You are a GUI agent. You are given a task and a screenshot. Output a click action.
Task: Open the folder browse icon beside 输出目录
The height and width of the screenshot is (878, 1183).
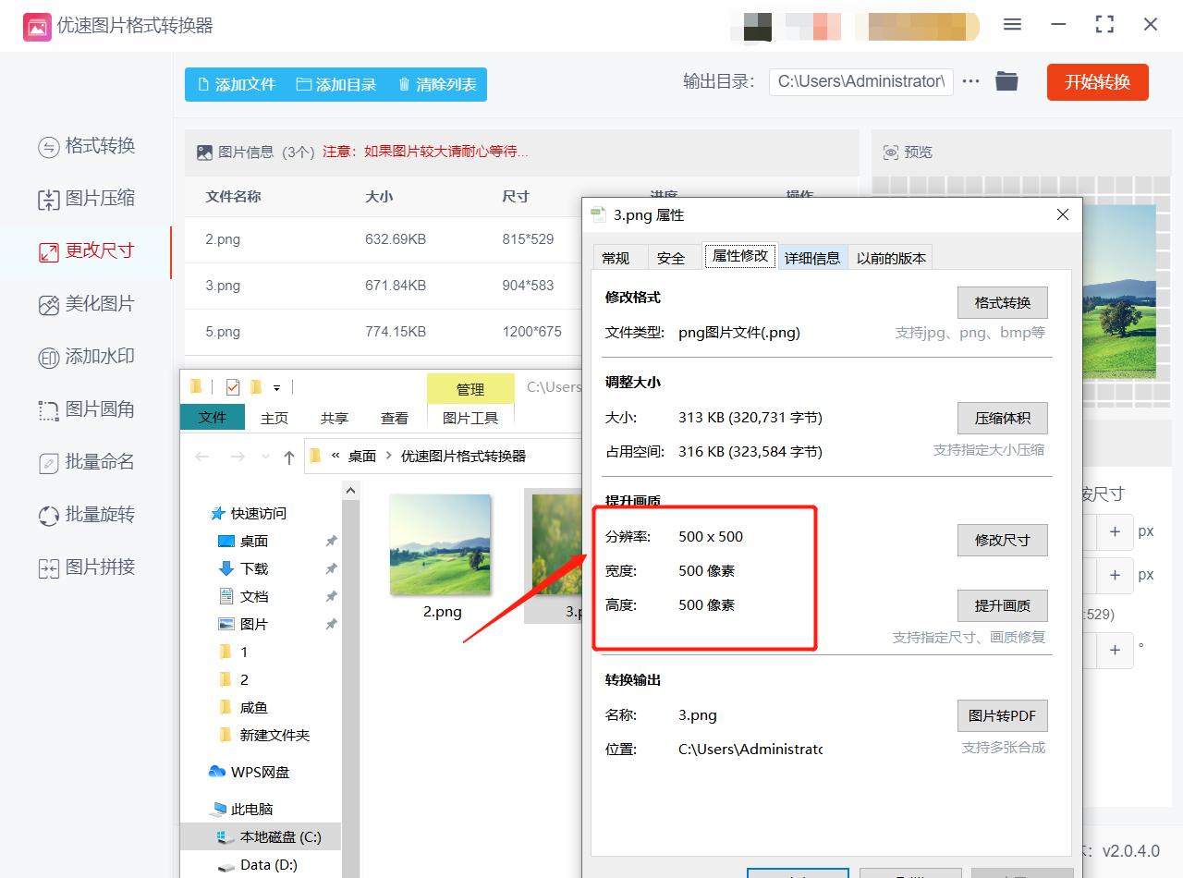point(1006,81)
